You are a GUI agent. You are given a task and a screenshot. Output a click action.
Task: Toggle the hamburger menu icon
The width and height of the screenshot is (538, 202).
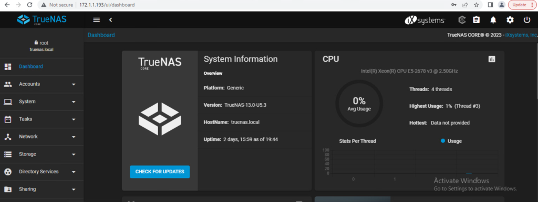(97, 20)
